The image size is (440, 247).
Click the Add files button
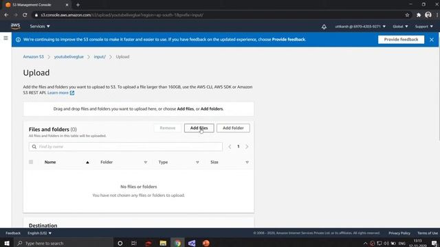[x=199, y=128]
